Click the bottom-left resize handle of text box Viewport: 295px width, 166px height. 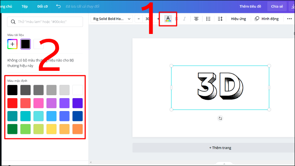point(171,110)
